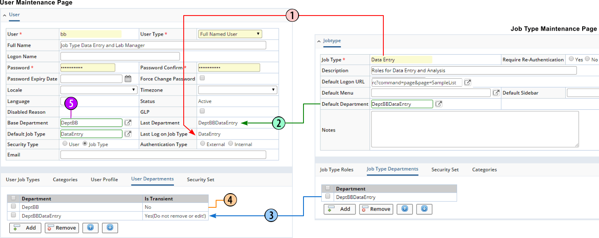The width and height of the screenshot is (599, 238).
Task: Open the Locale dropdown
Action: pos(99,90)
